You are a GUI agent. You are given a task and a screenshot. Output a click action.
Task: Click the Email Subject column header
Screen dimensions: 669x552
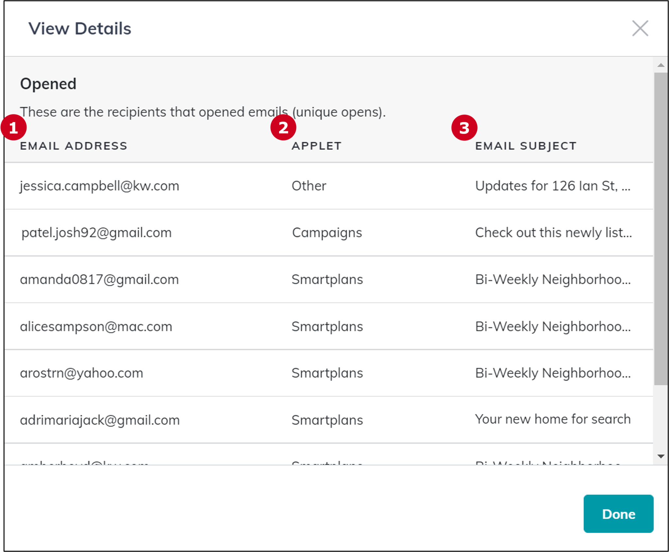(526, 146)
